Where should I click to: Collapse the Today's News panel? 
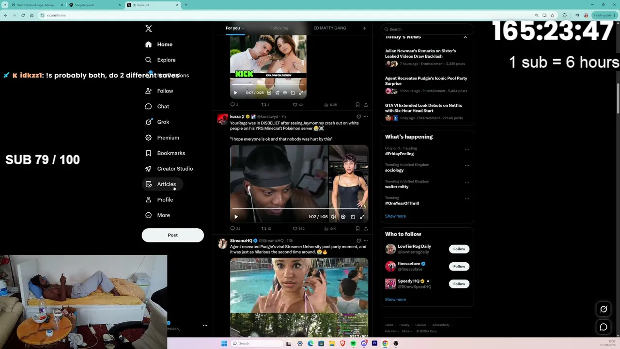tap(465, 37)
